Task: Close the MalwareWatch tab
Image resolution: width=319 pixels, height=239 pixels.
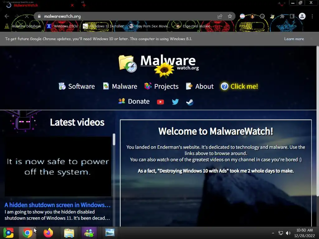Action: click(72, 5)
